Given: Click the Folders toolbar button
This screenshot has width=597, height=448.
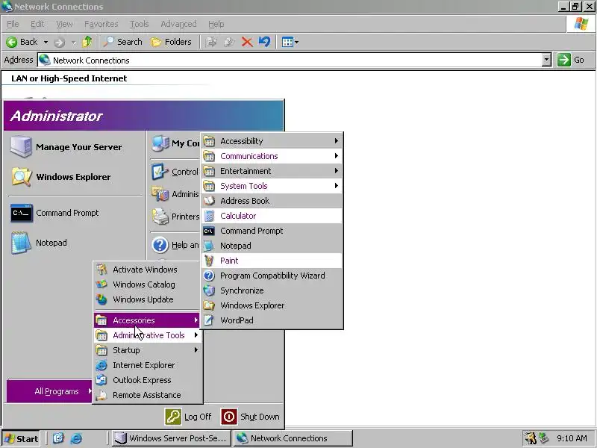Looking at the screenshot, I should point(171,42).
